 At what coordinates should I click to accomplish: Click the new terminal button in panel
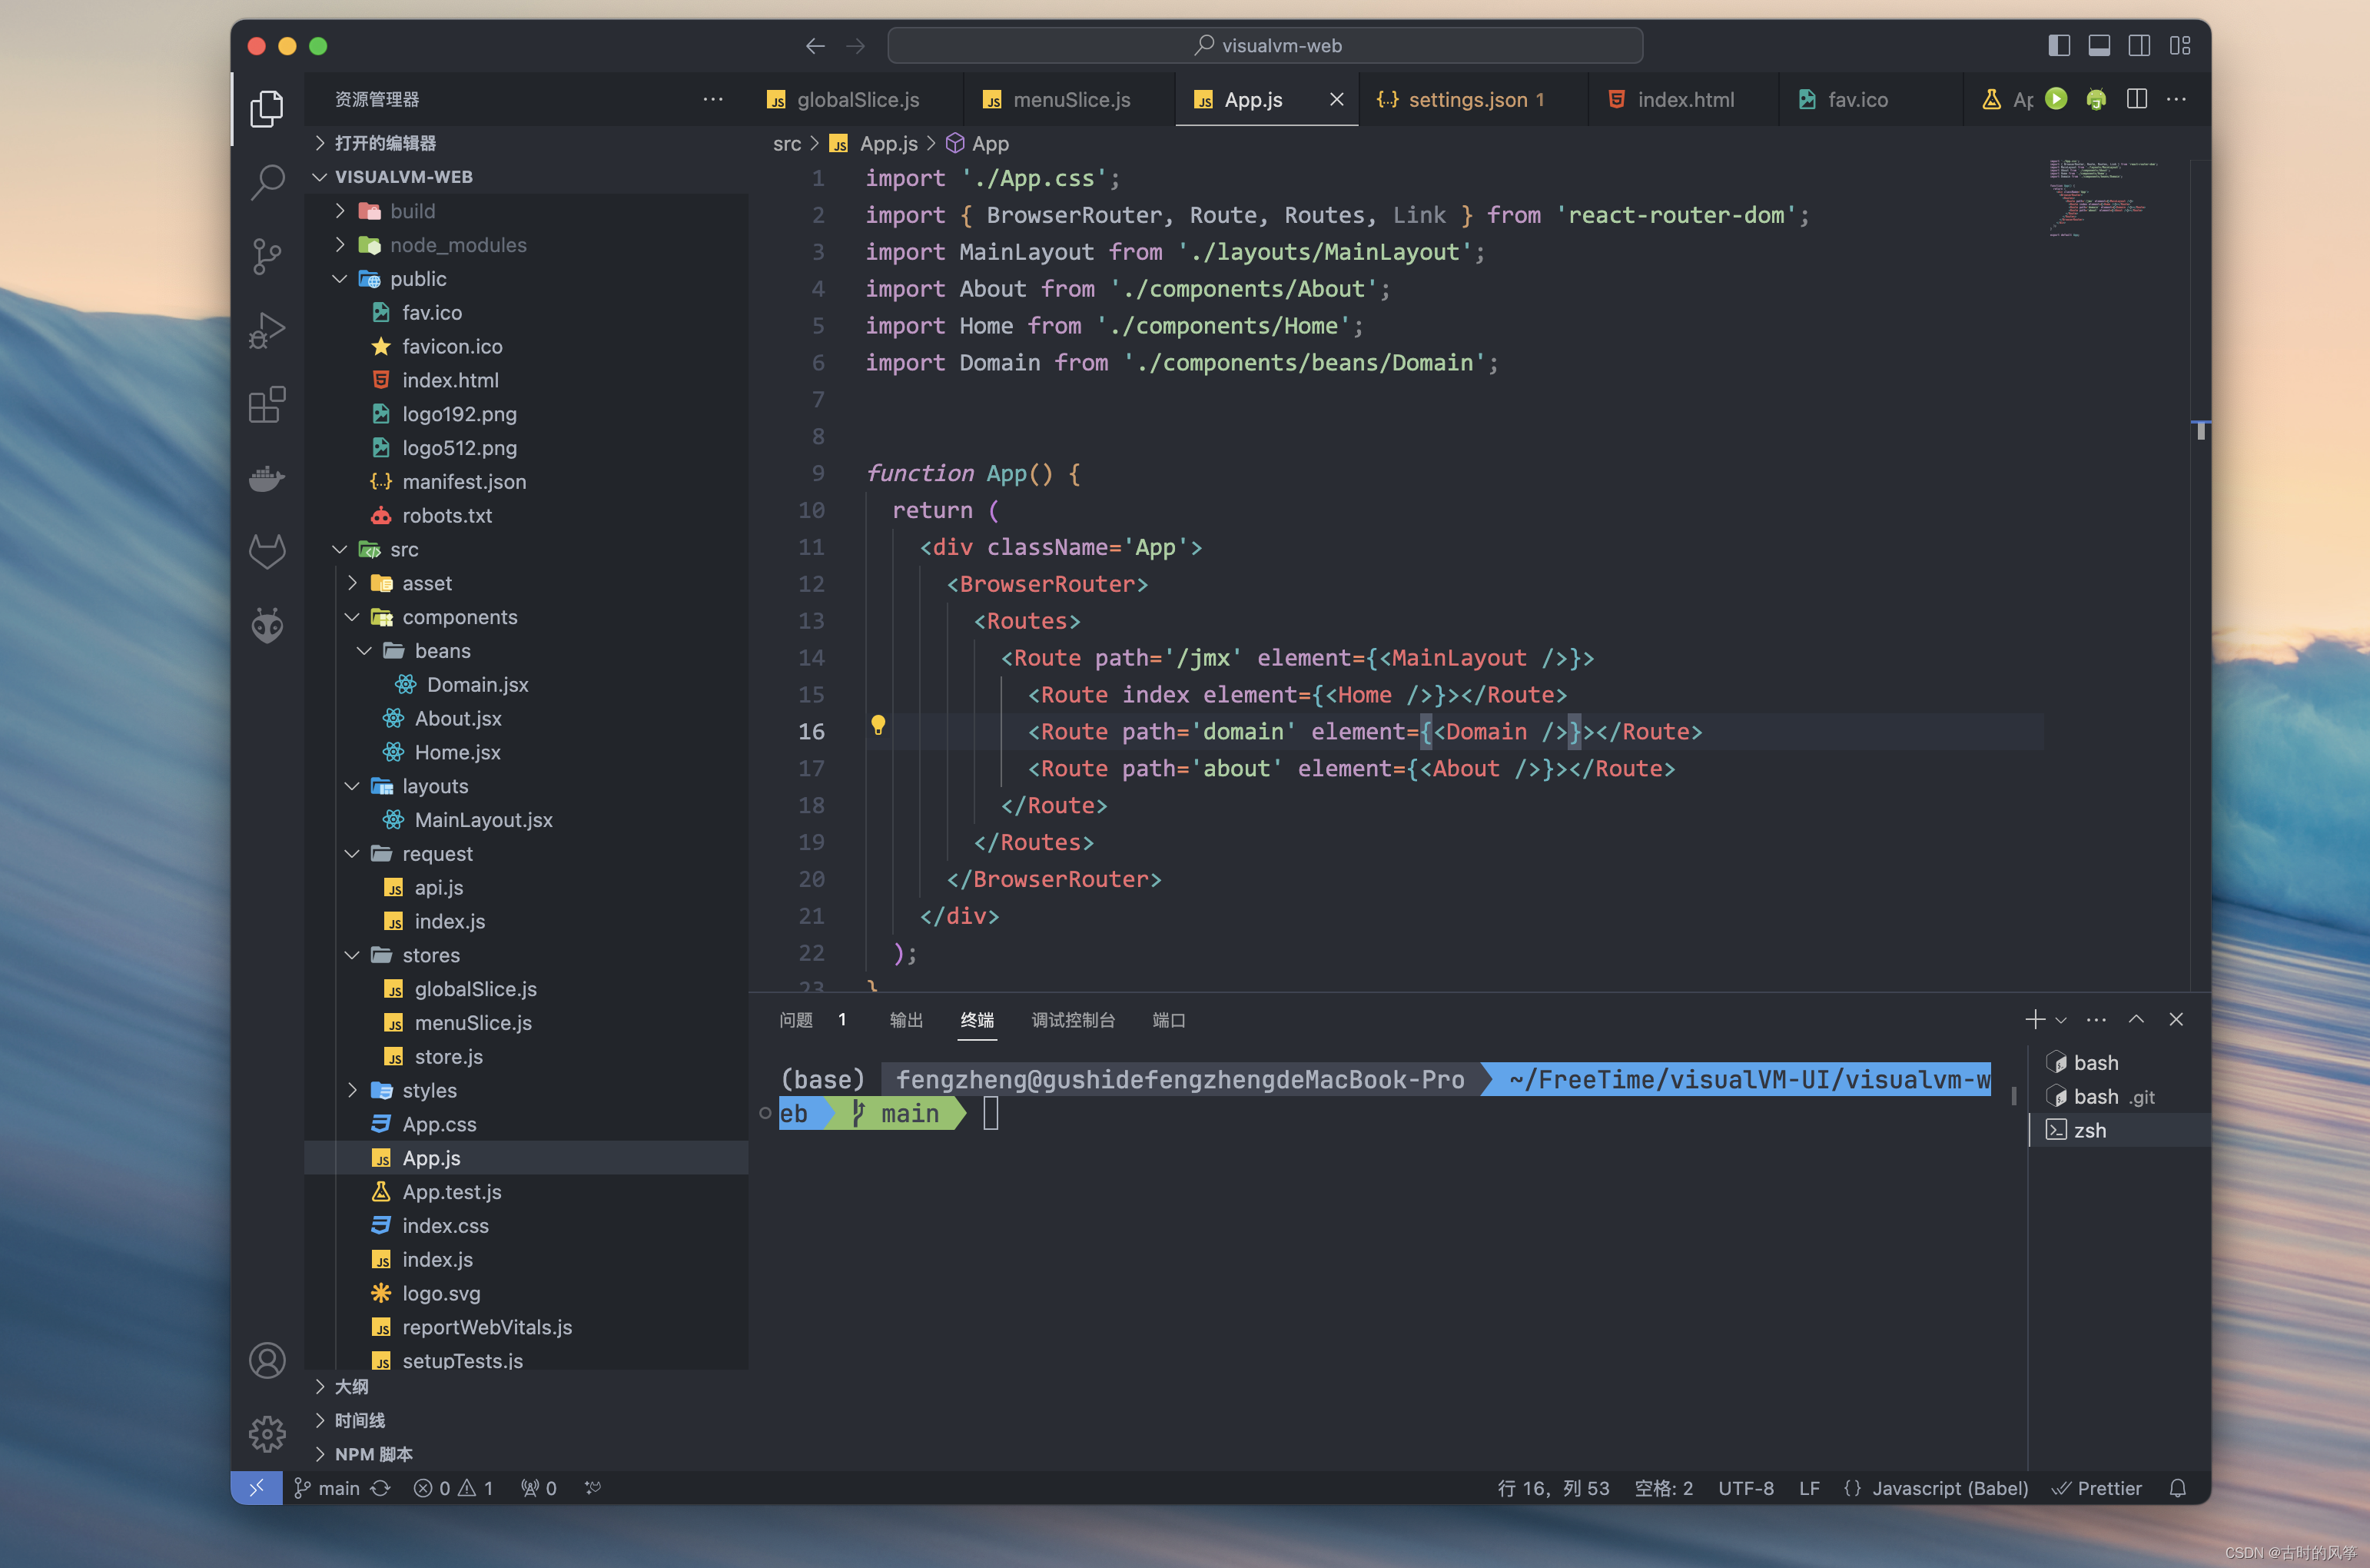2033,1018
